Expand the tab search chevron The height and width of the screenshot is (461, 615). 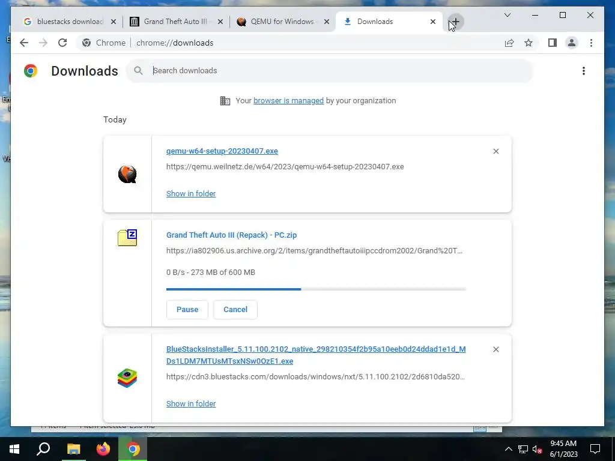(507, 15)
